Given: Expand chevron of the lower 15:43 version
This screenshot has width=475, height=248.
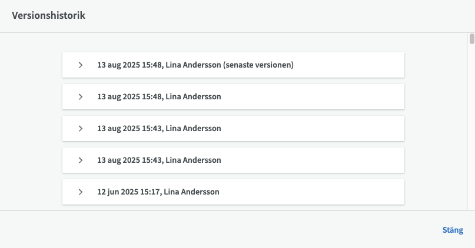Looking at the screenshot, I should (81, 160).
